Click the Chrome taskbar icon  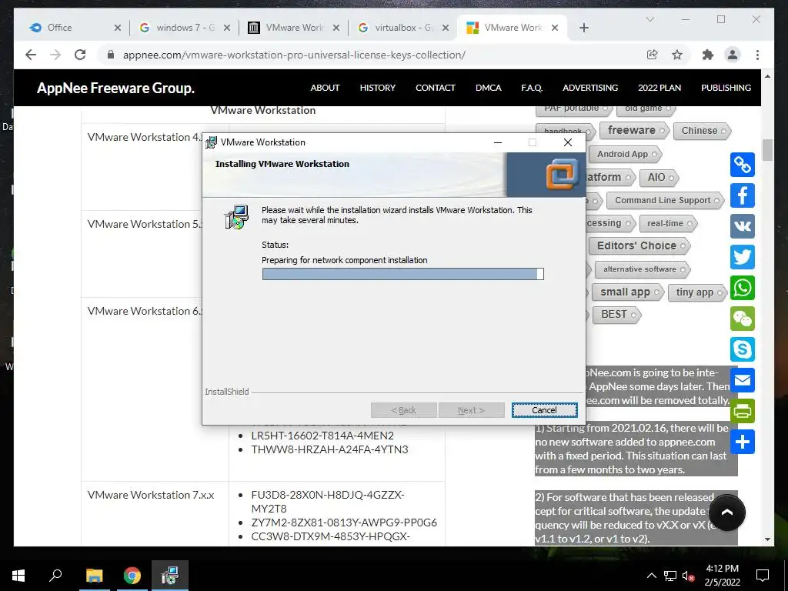132,576
